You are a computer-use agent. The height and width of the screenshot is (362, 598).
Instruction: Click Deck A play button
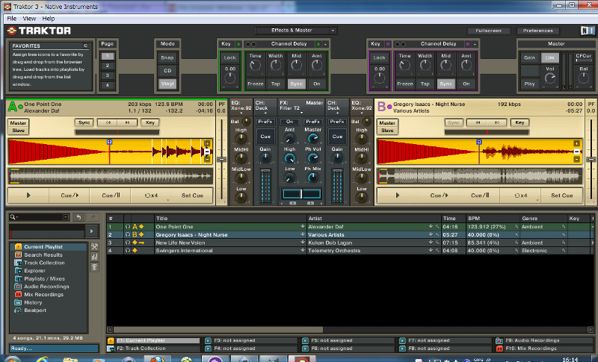point(28,196)
